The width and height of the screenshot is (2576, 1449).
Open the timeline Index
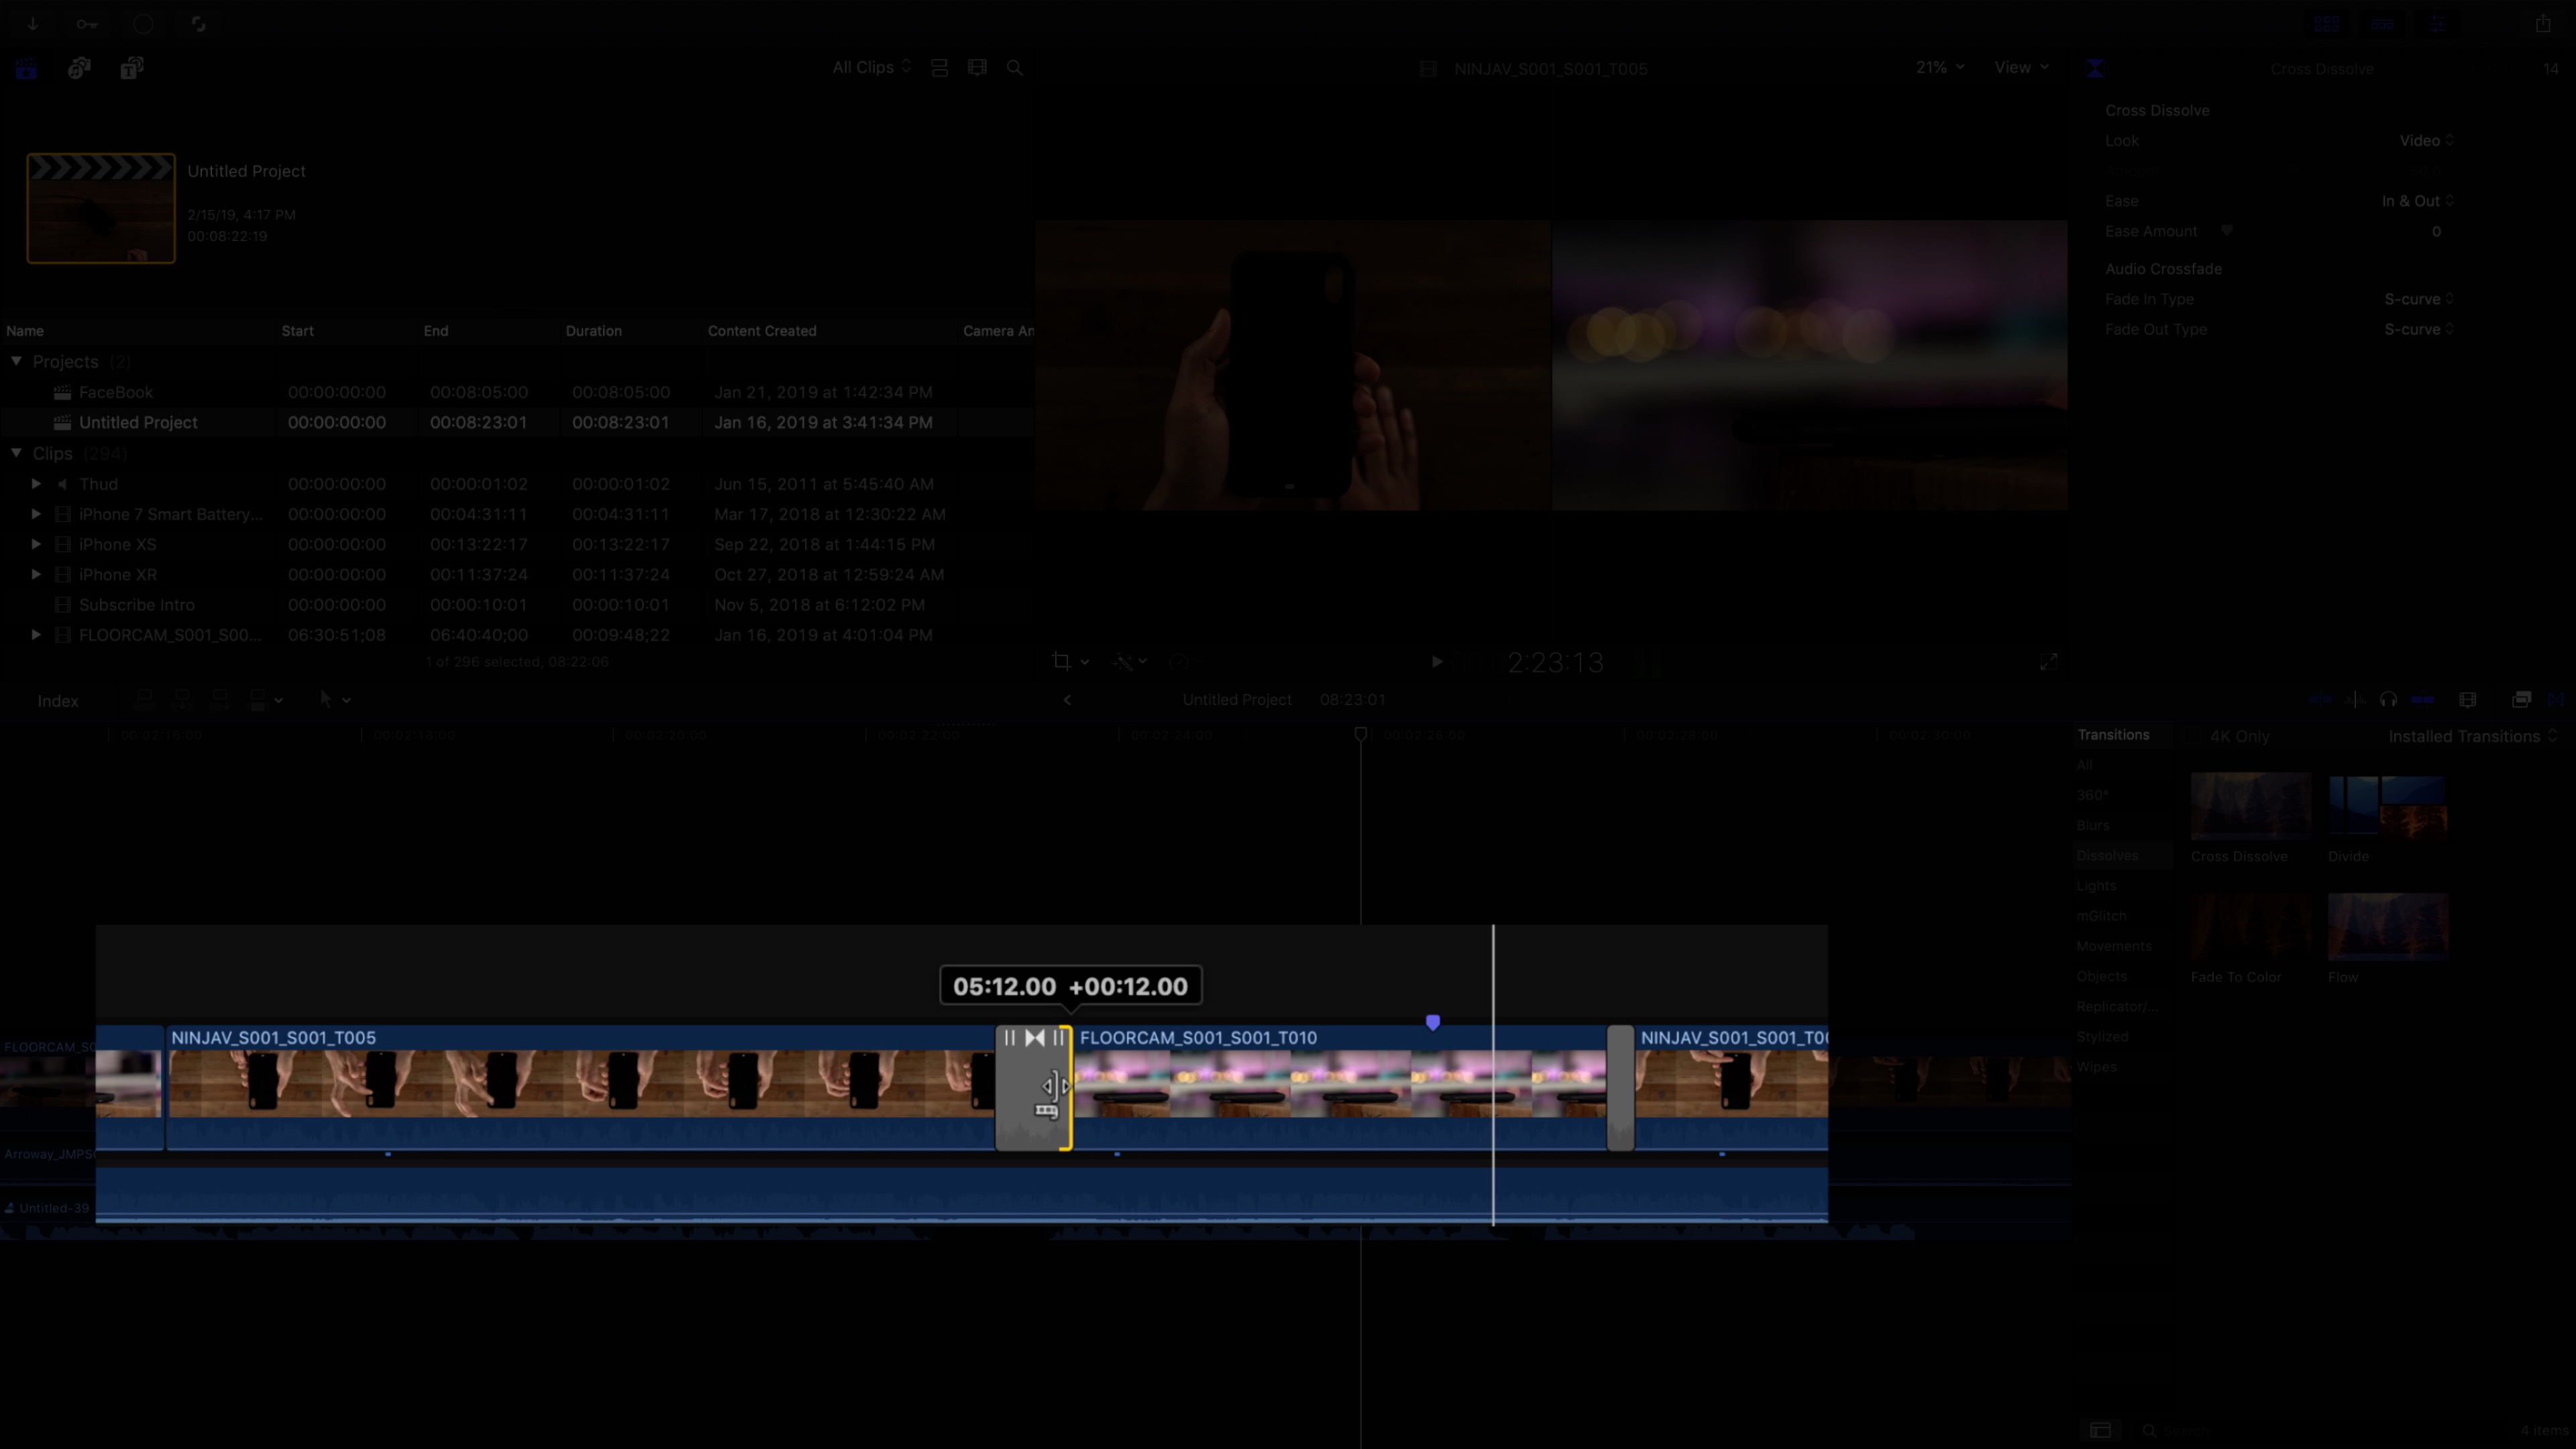pyautogui.click(x=58, y=701)
